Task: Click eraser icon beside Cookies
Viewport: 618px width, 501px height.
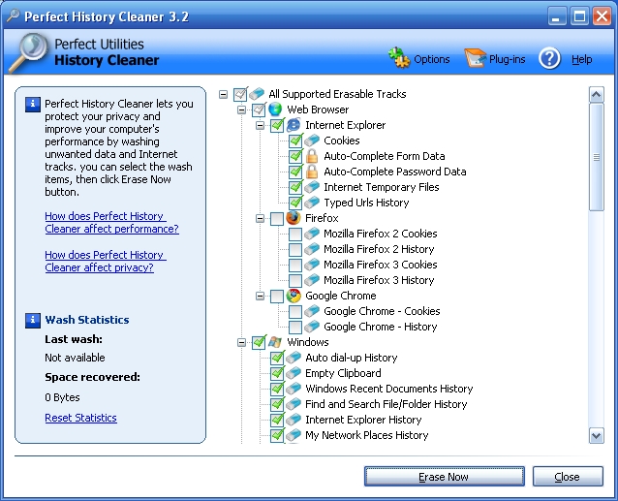Action: (312, 141)
